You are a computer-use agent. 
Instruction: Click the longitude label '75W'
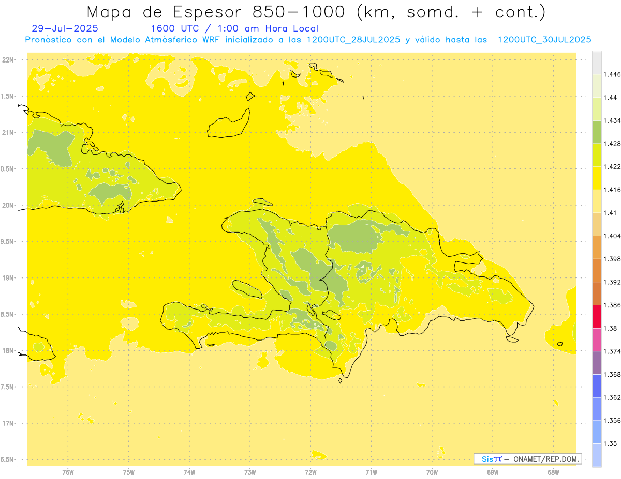coord(128,472)
